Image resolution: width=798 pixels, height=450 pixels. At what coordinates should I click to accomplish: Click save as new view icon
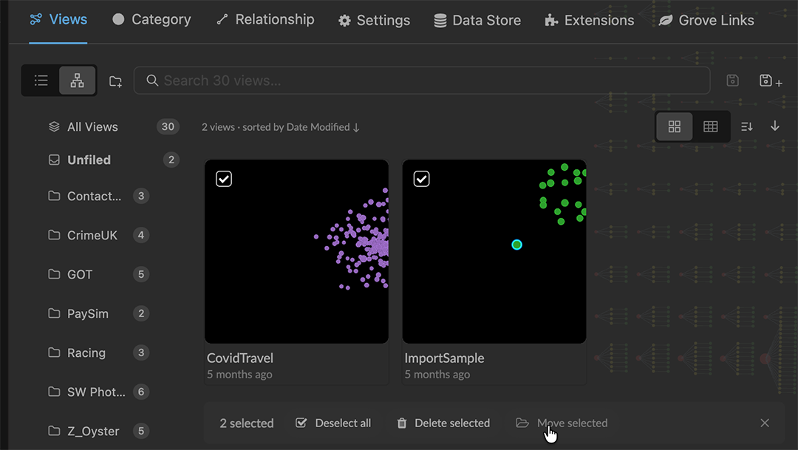(770, 81)
